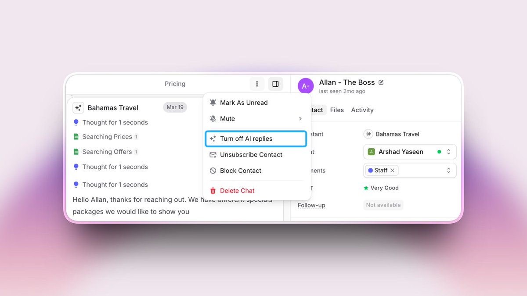Click the blocked circle icon beside Block Contact

coord(213,171)
